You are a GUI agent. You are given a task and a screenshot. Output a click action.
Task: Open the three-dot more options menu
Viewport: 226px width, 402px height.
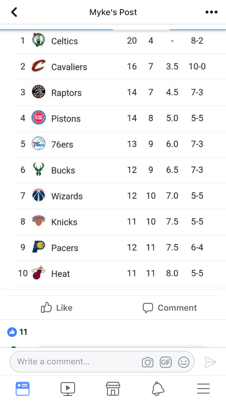click(211, 12)
